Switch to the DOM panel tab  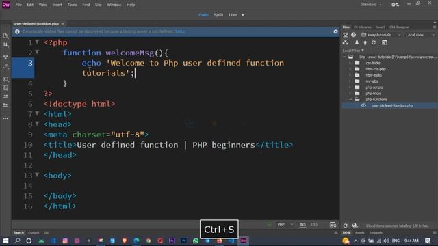tap(347, 232)
